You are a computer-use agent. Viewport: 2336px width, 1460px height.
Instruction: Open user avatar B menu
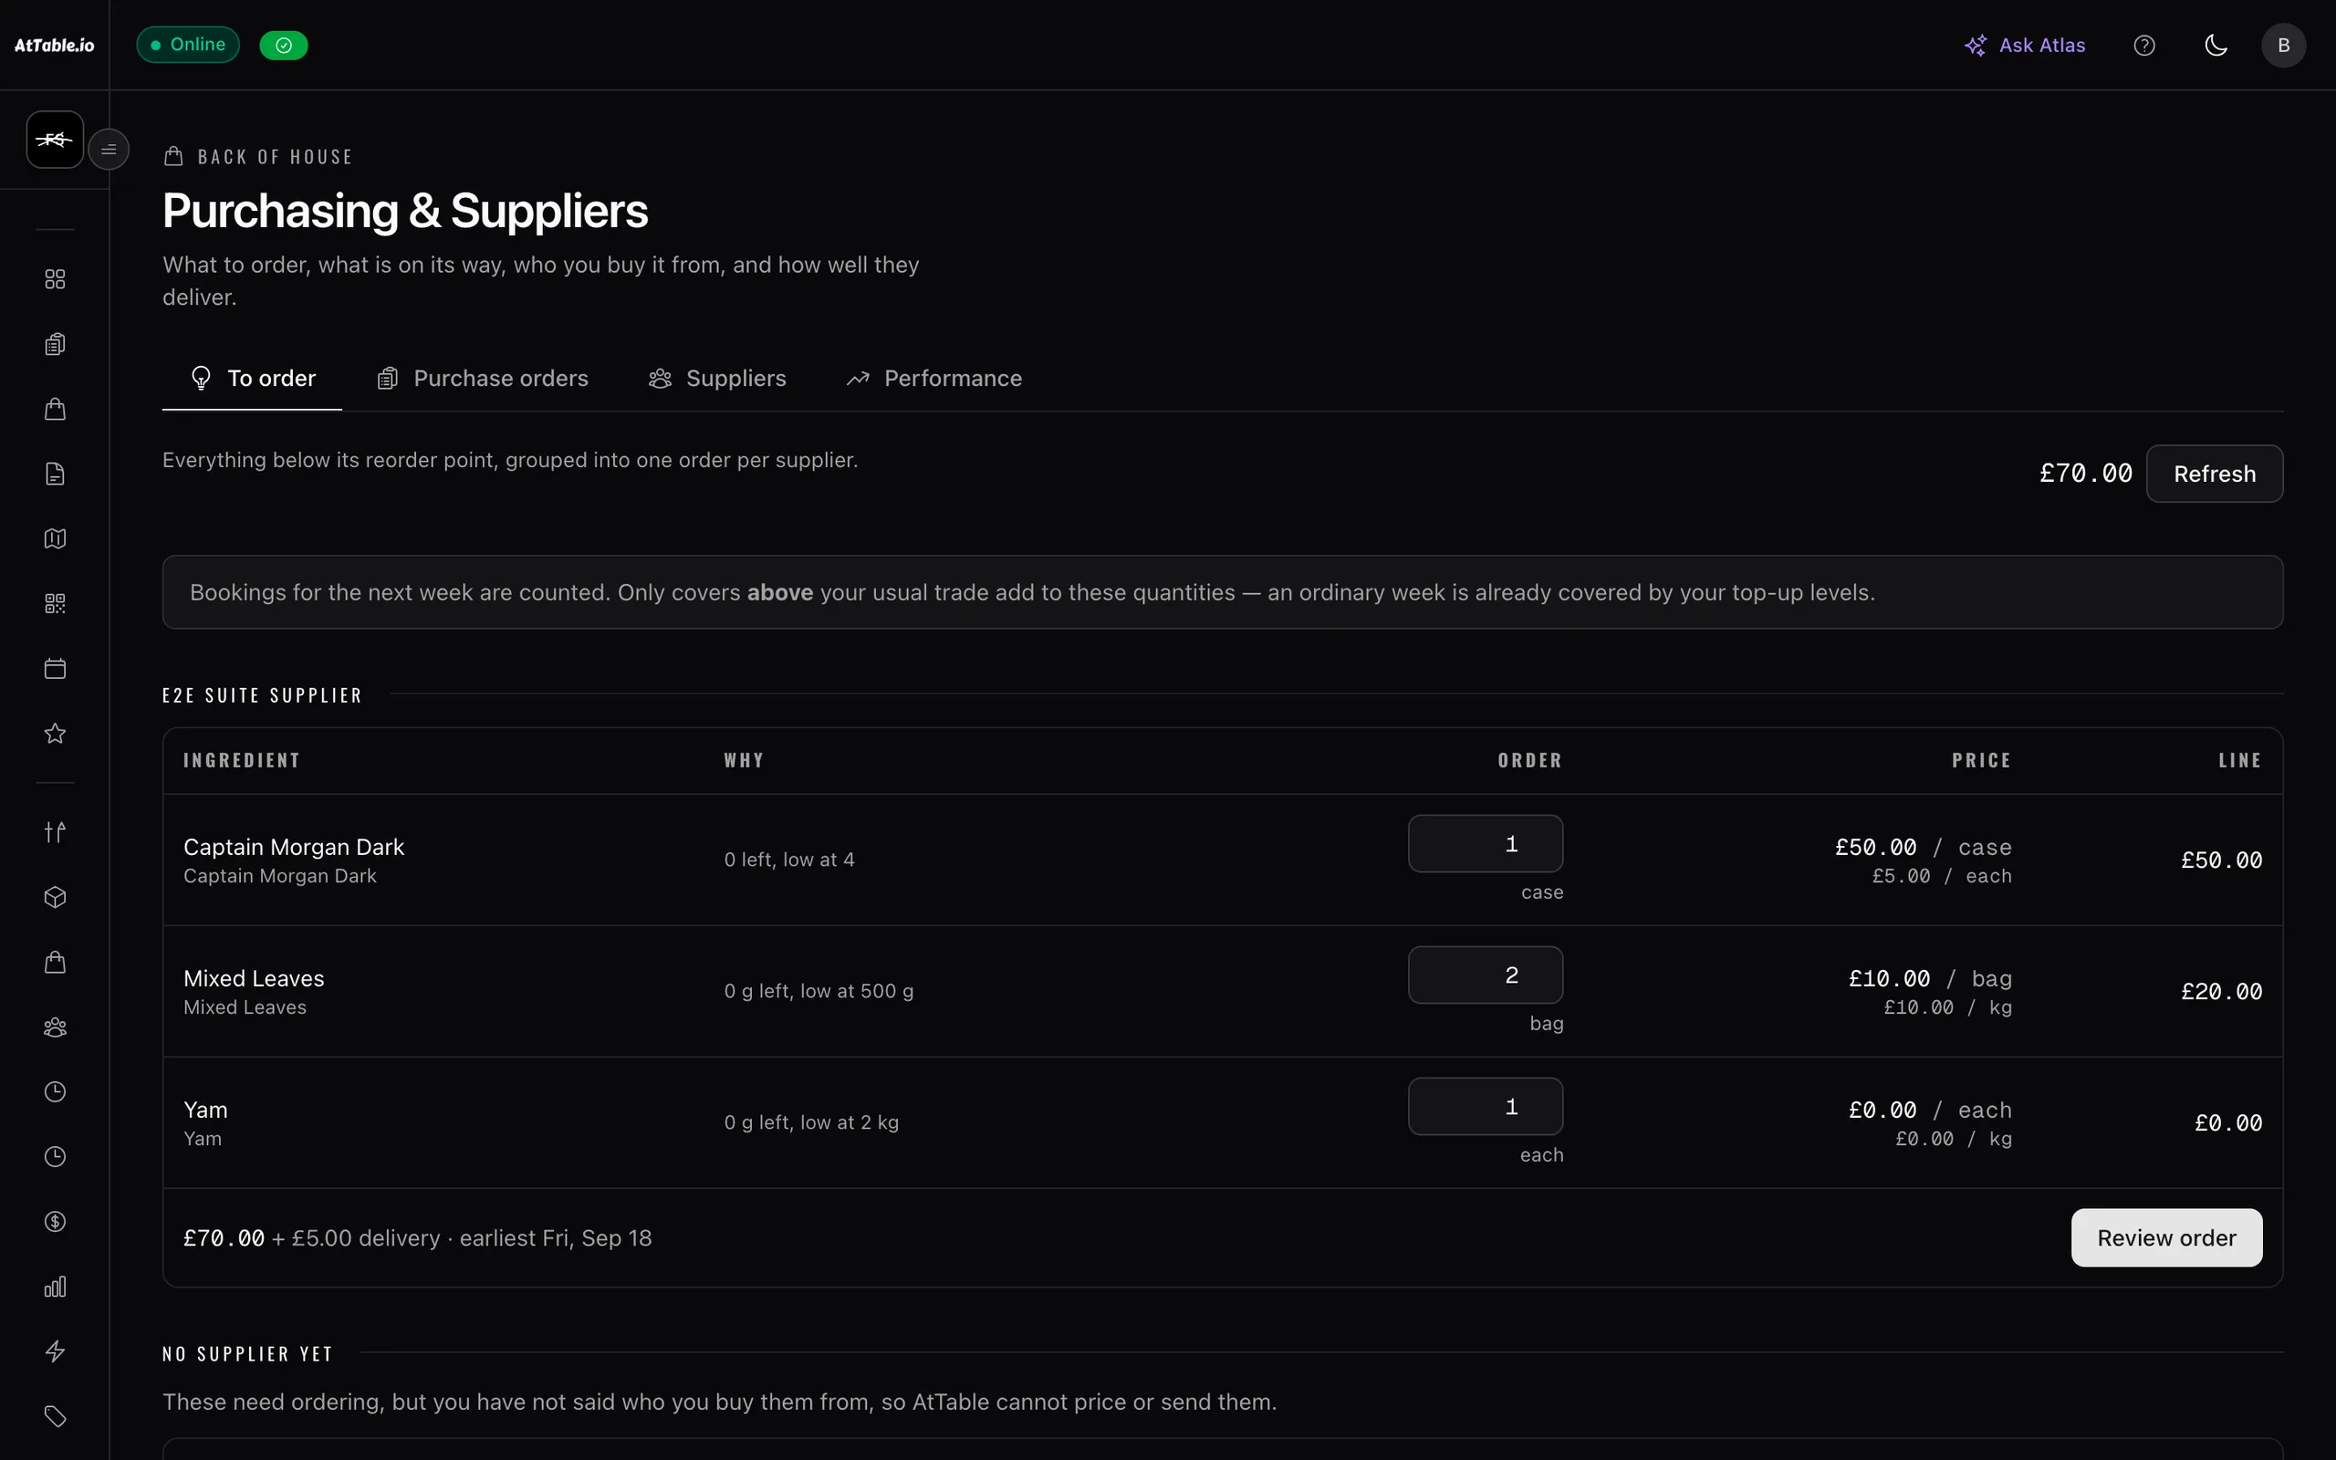coord(2283,46)
